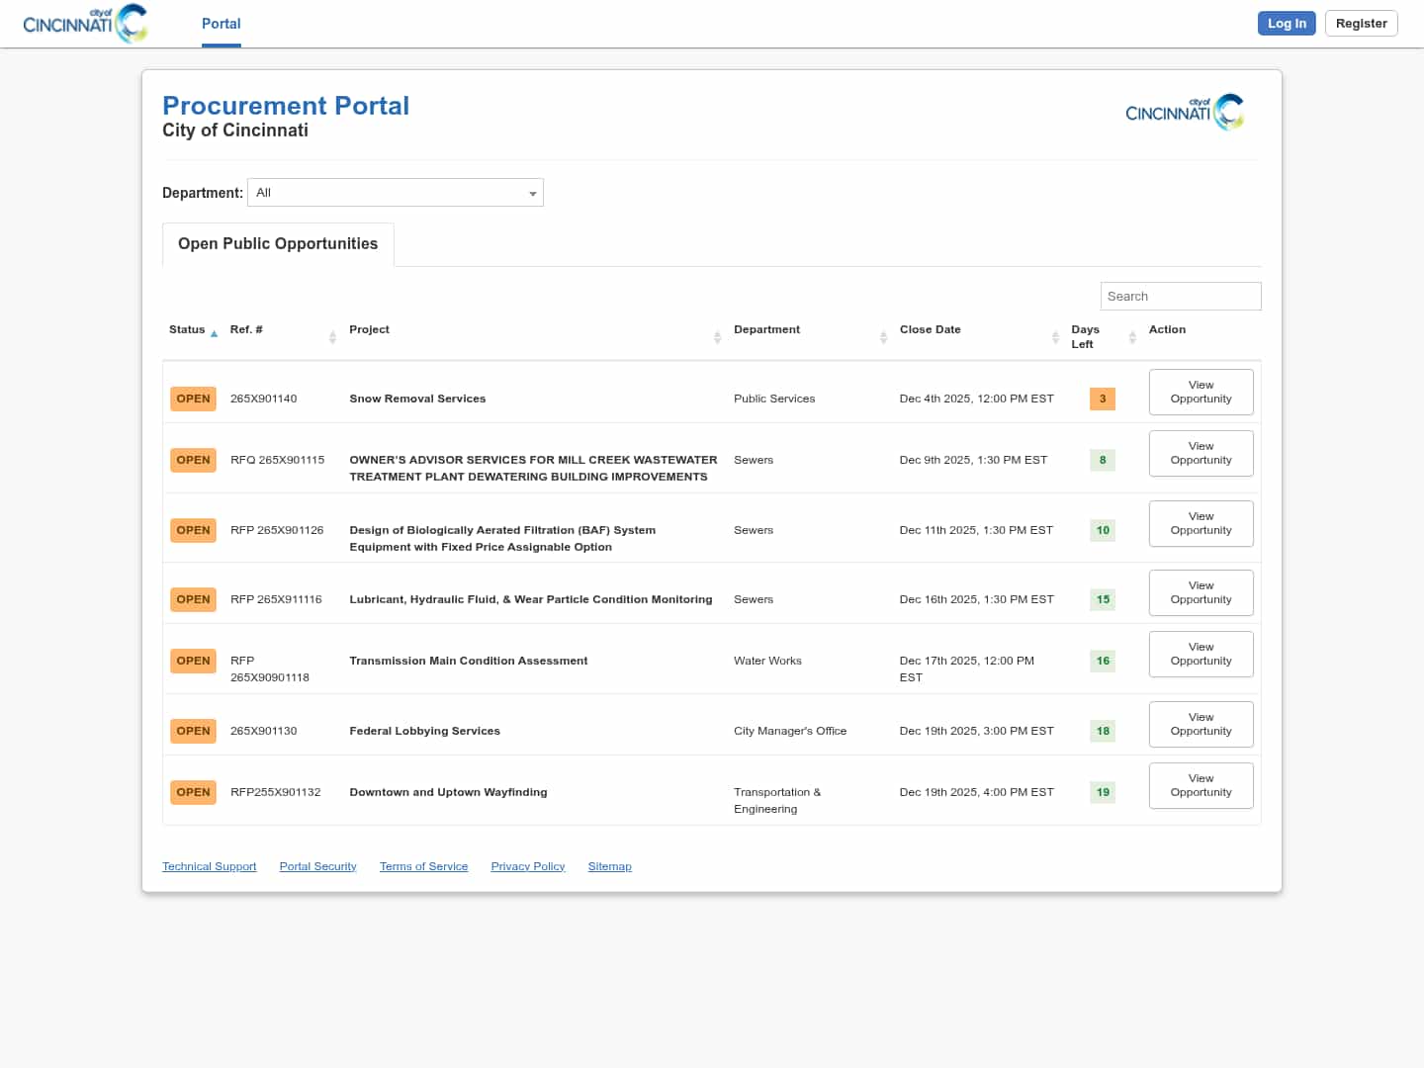Sort by Department column arrows

point(883,337)
